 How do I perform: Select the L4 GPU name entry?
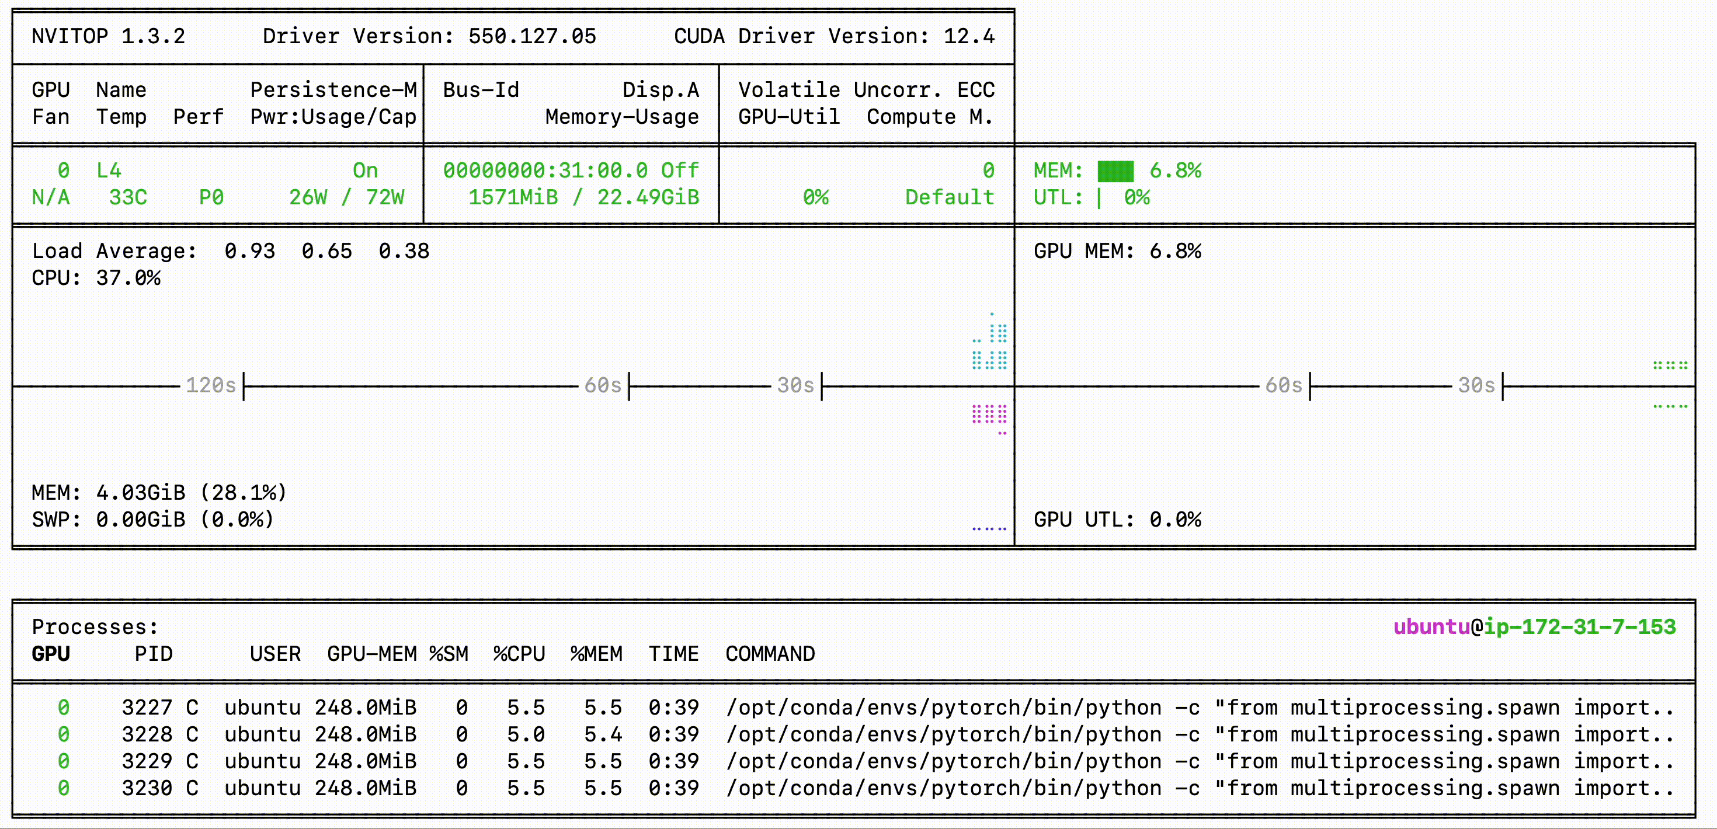coord(110,171)
